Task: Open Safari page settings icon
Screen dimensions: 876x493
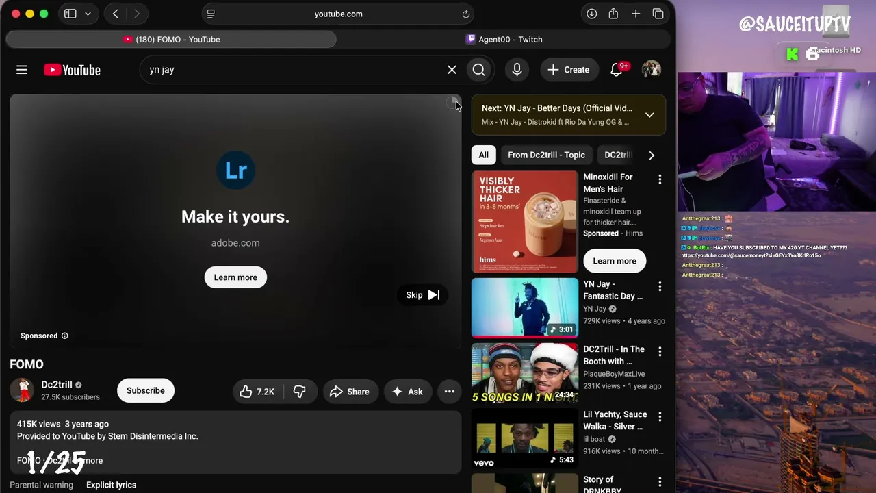Action: point(211,14)
